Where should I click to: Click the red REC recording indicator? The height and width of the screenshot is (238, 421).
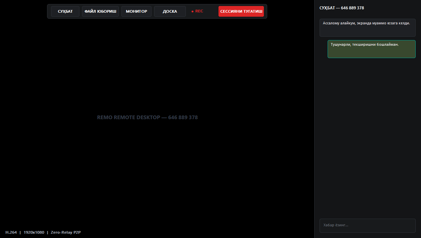197,11
